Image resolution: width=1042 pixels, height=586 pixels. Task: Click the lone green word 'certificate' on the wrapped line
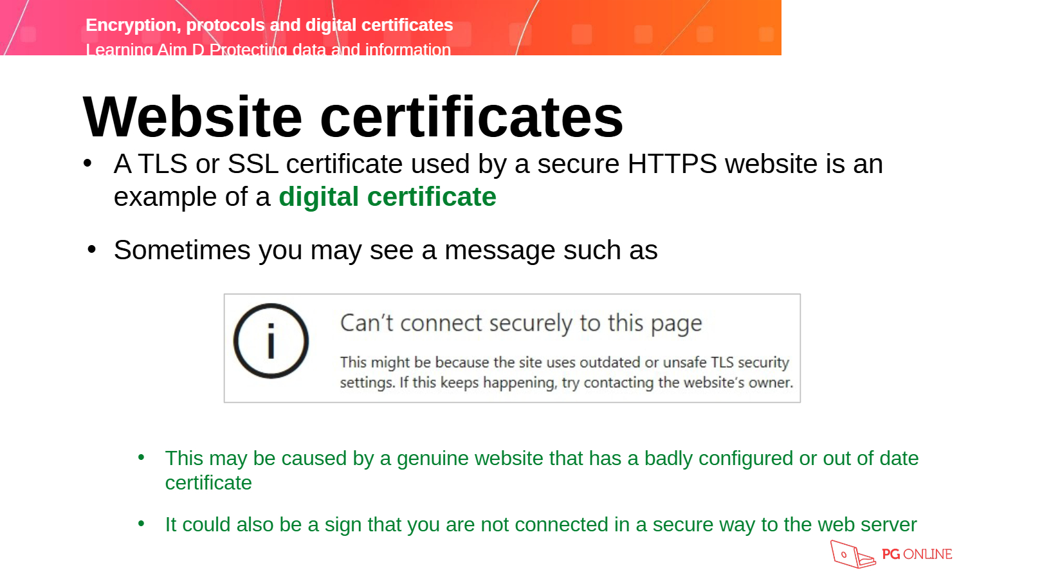coord(208,483)
